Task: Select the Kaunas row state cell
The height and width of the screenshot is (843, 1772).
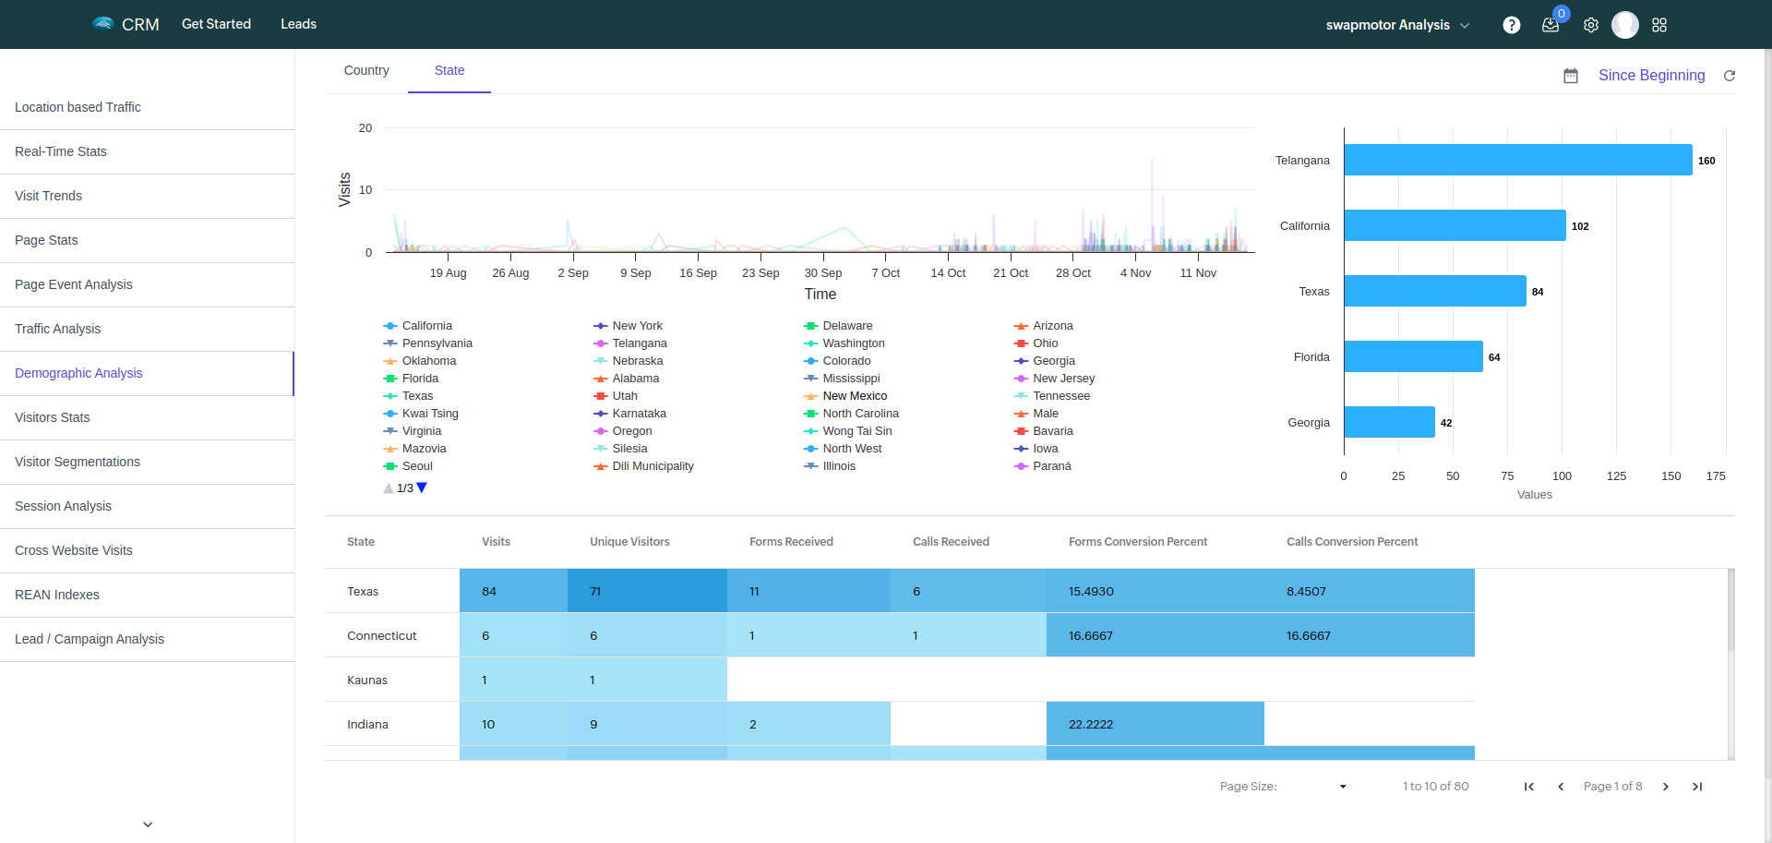Action: click(392, 680)
